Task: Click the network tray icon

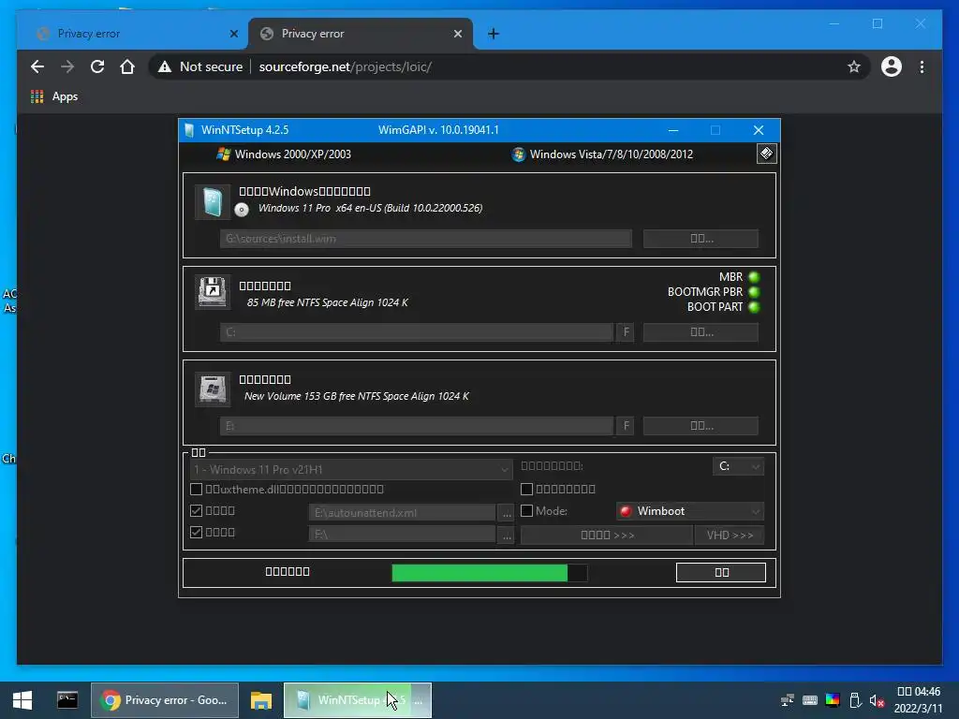Action: coord(787,700)
